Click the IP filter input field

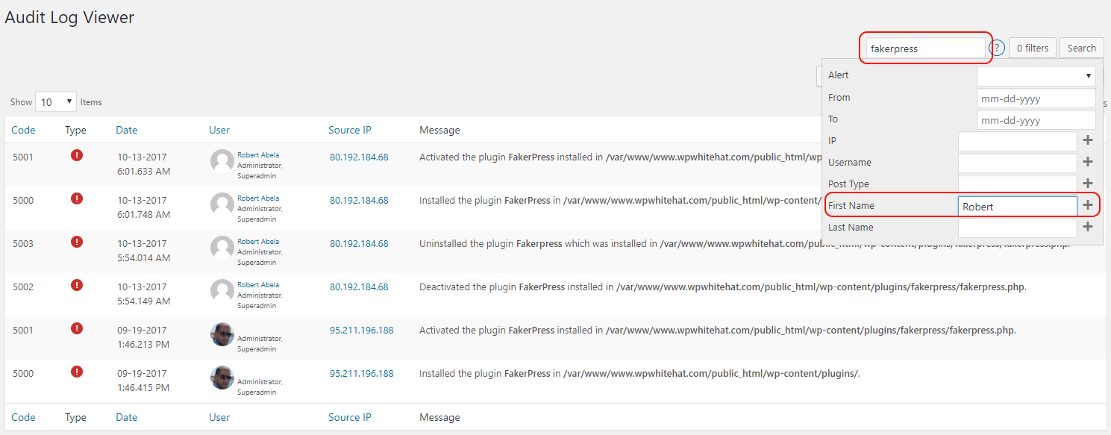(1018, 141)
